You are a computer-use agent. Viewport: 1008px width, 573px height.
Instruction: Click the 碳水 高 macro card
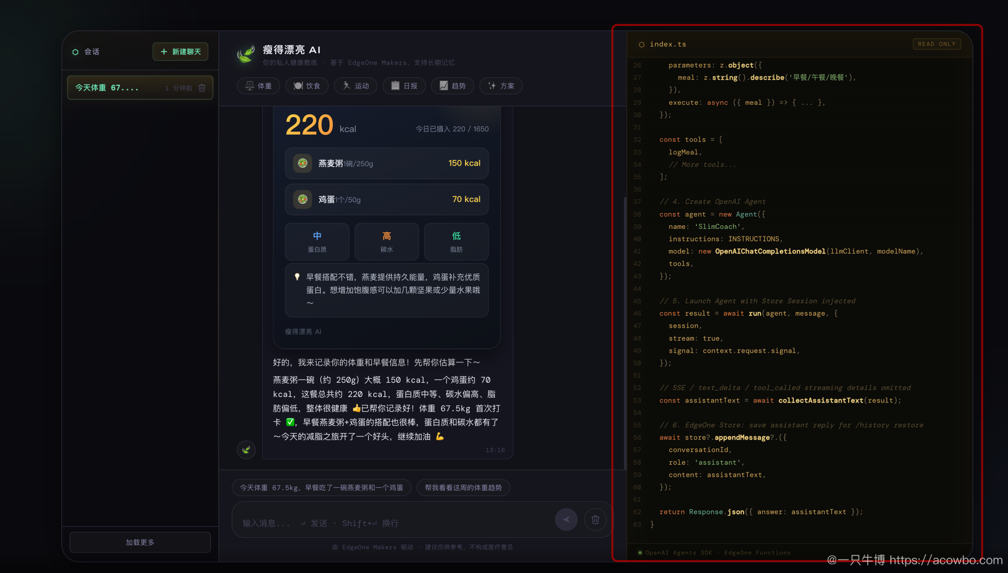coord(387,241)
